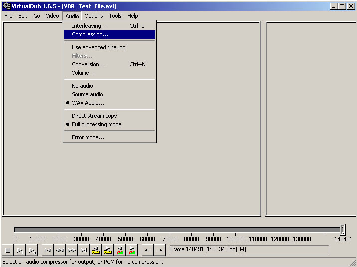Set selection end mark-out button
The image size is (357, 267).
click(160, 250)
